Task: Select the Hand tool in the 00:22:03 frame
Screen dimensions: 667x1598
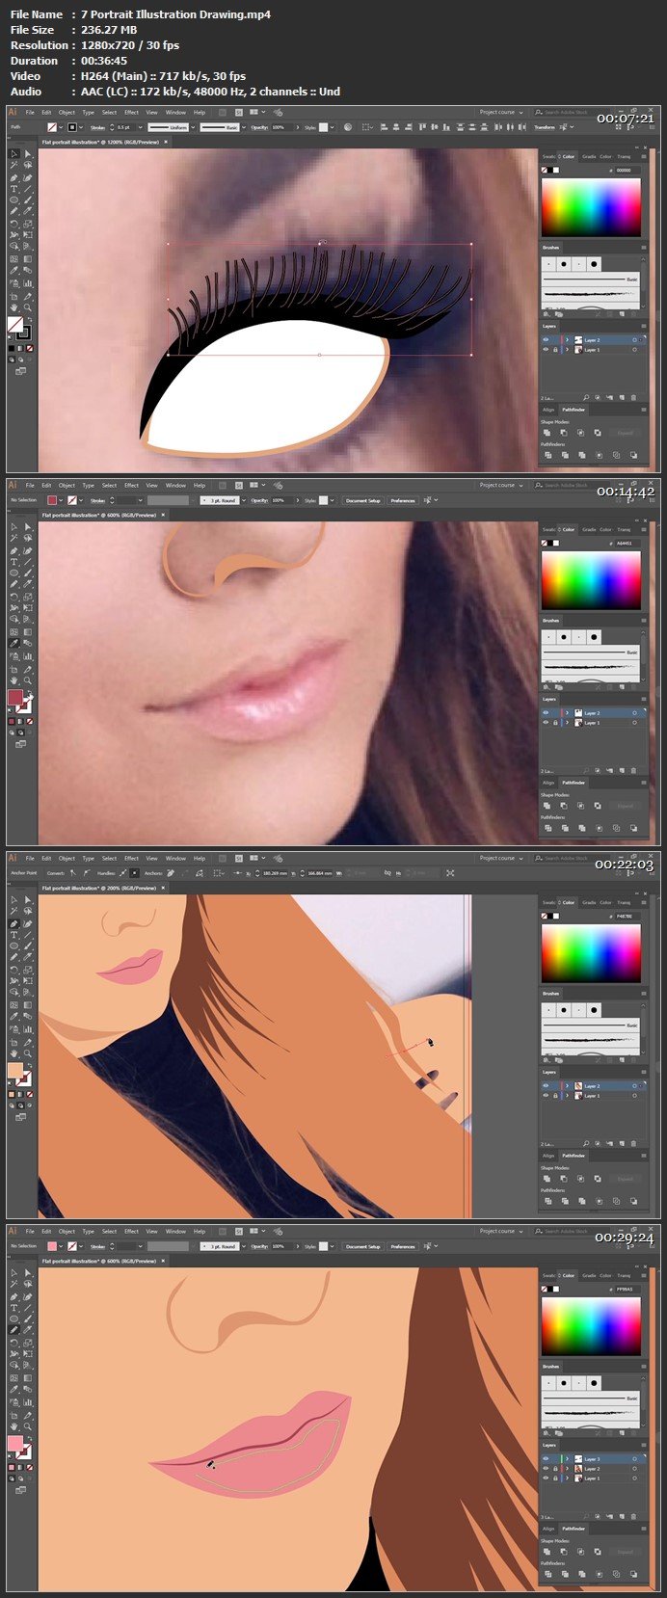Action: tap(14, 1053)
